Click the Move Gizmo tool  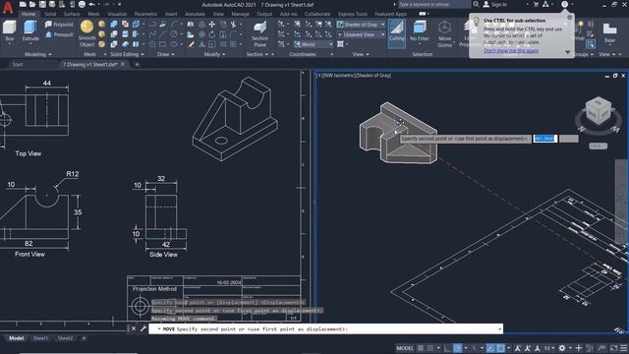(444, 33)
